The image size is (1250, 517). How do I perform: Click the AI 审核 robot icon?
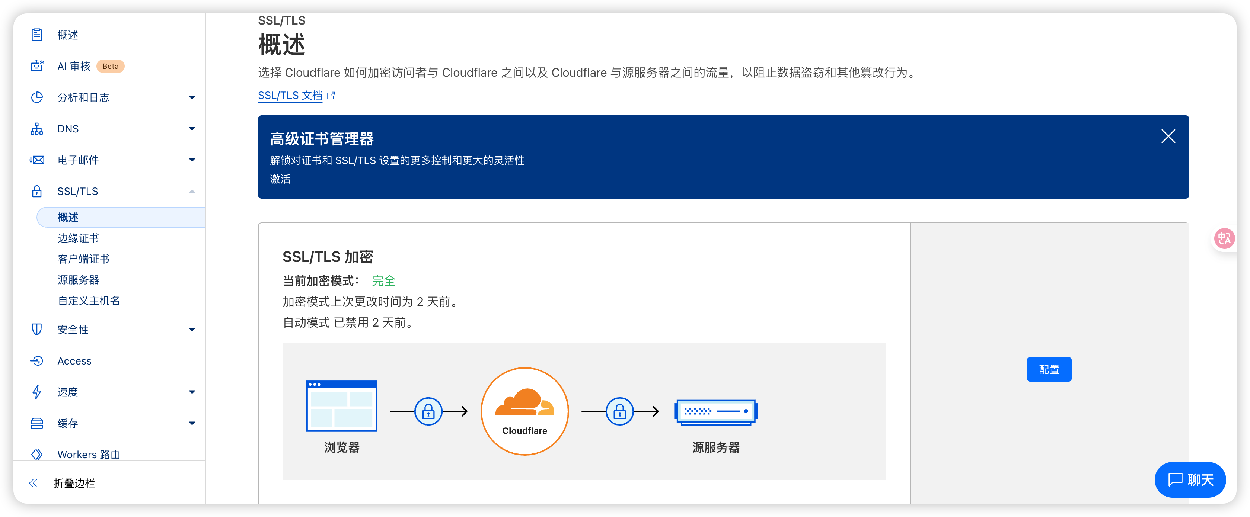[37, 66]
